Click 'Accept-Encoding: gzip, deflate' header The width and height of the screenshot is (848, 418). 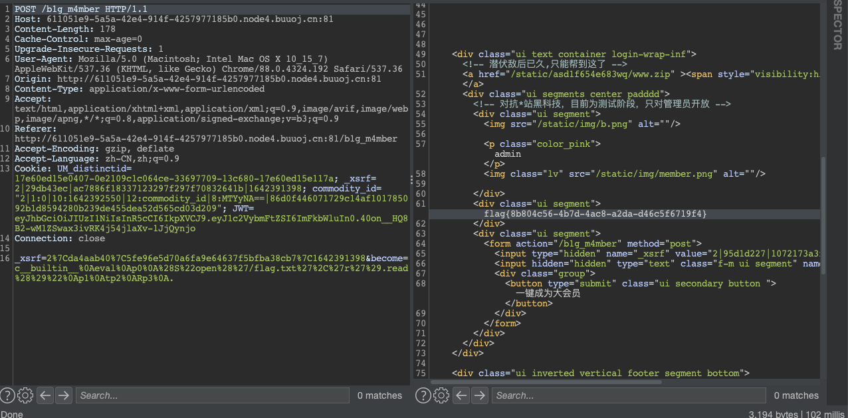click(94, 149)
